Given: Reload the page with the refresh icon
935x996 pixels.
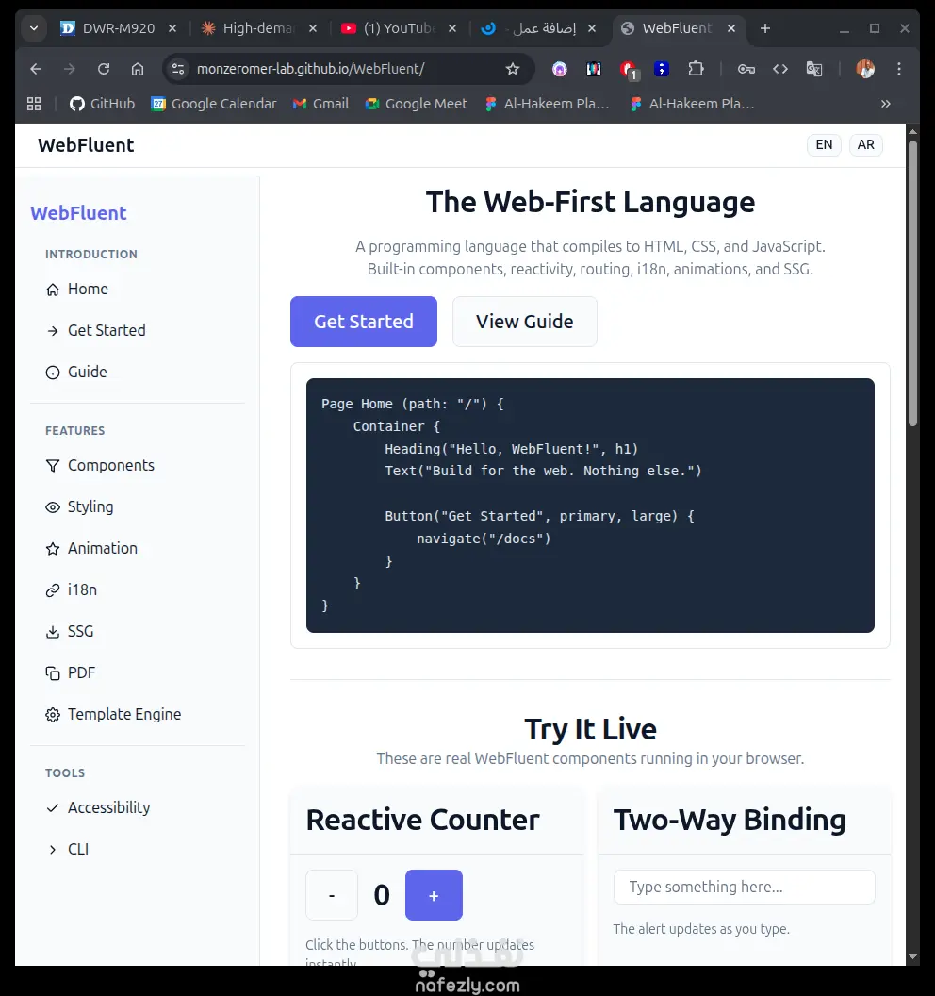Looking at the screenshot, I should tap(104, 69).
